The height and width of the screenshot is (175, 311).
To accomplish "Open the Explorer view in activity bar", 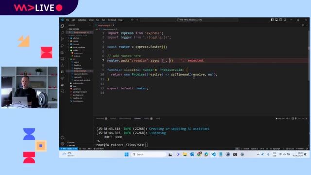I will [x=62, y=26].
